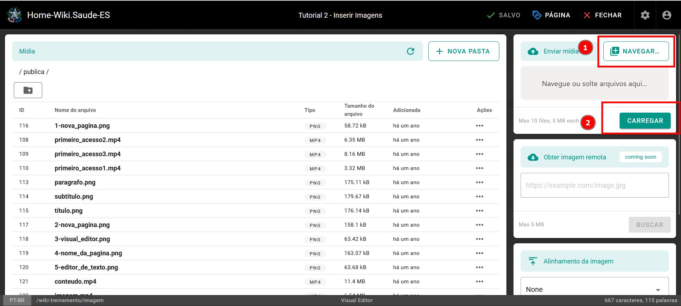681x306 pixels.
Task: Click the PNG type chip for paragrafo.png
Action: coord(315,183)
